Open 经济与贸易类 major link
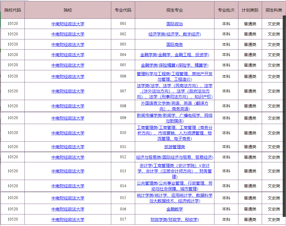This screenshot has width=286, height=226. (175, 157)
